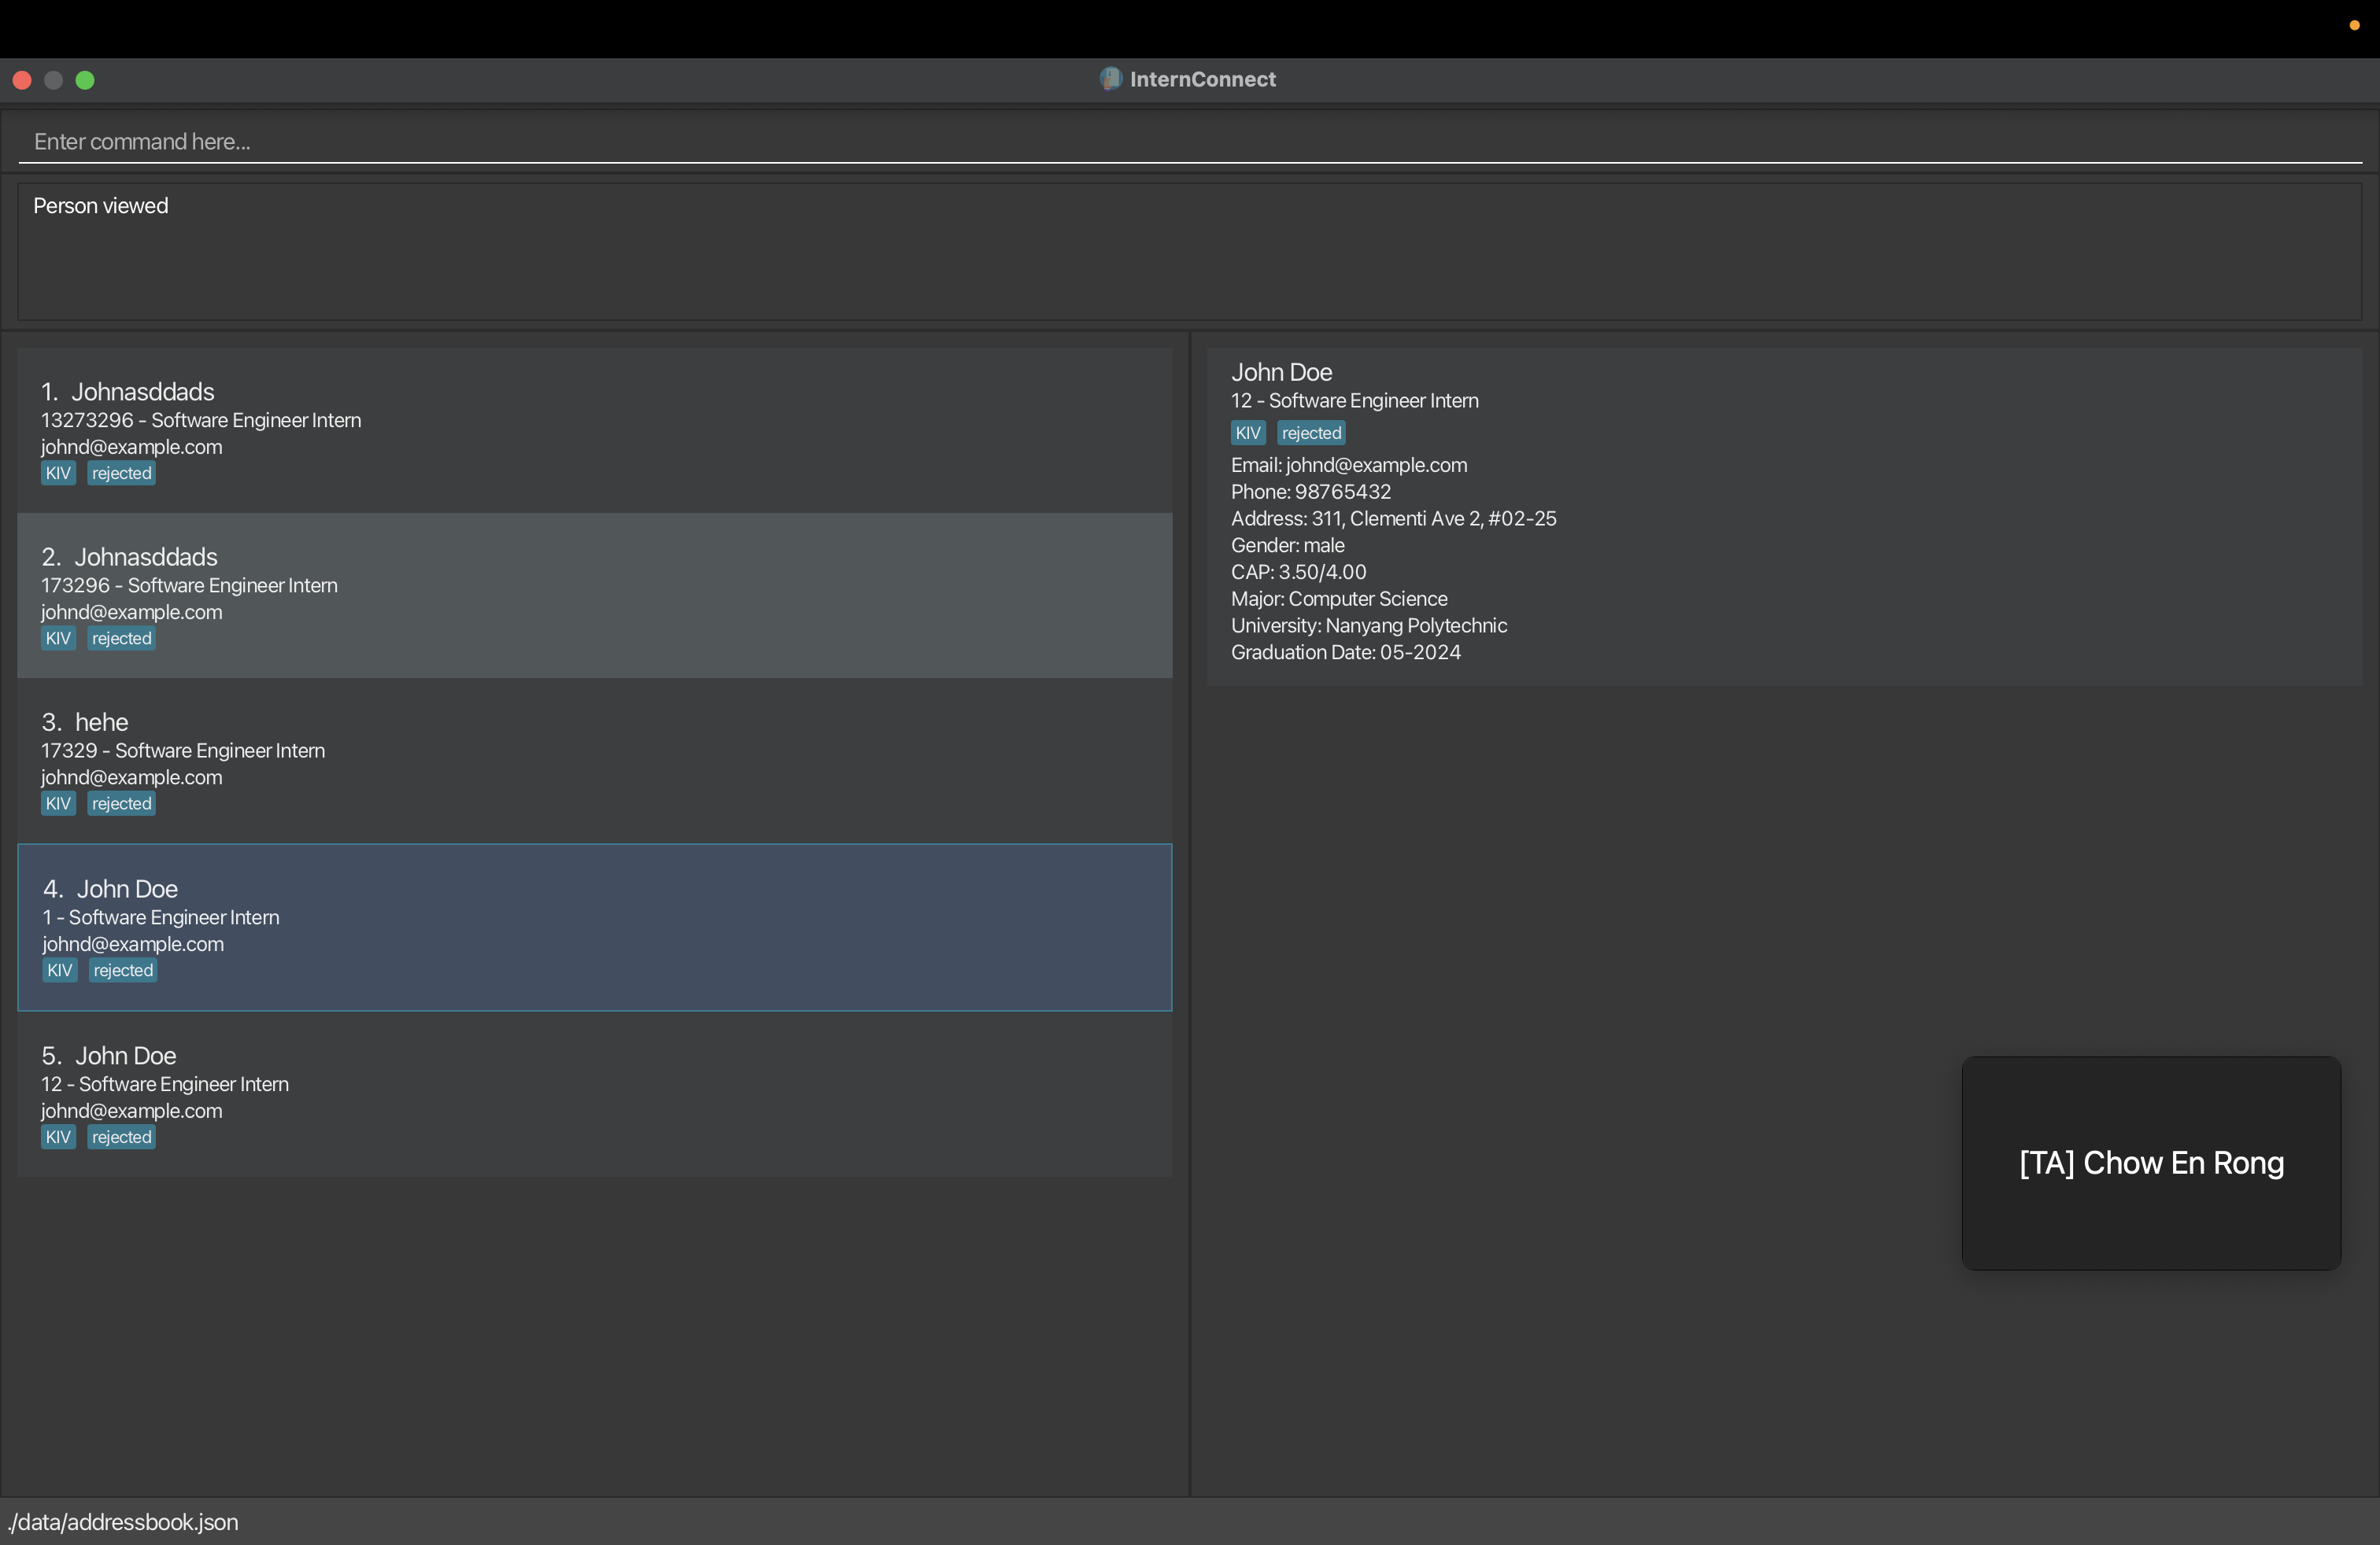Viewport: 2380px width, 1545px height.
Task: Click the InternConnect app icon in title bar
Action: coord(1110,79)
